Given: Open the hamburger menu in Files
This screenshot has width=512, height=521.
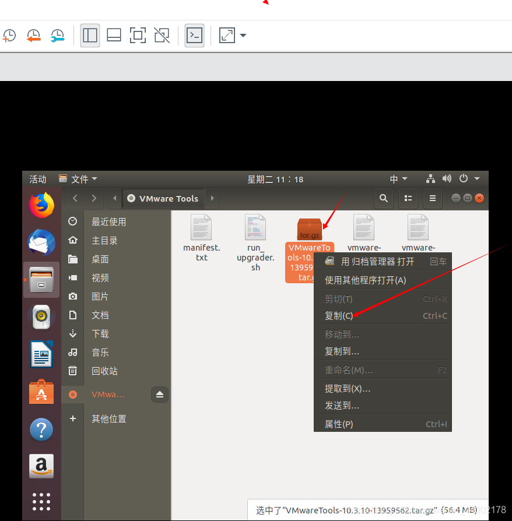Looking at the screenshot, I should coord(433,198).
